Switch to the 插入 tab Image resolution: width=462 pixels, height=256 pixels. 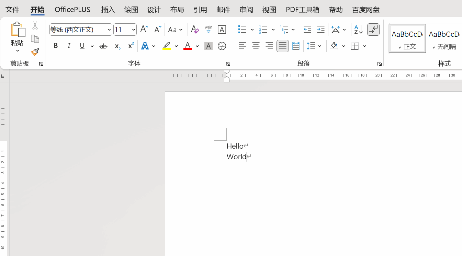coord(108,10)
